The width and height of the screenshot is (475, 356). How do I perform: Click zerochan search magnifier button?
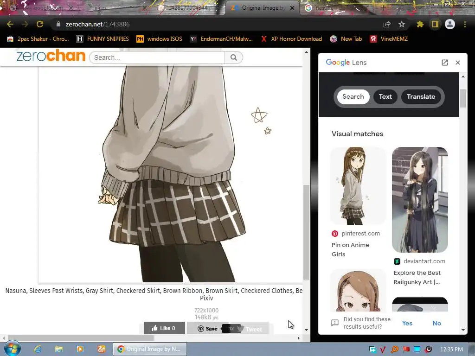point(233,57)
